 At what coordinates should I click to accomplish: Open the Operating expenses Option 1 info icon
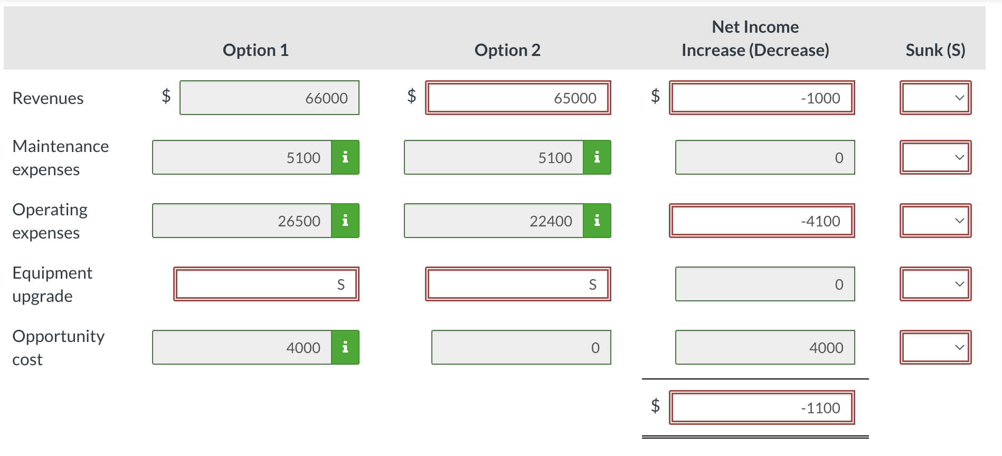point(345,221)
